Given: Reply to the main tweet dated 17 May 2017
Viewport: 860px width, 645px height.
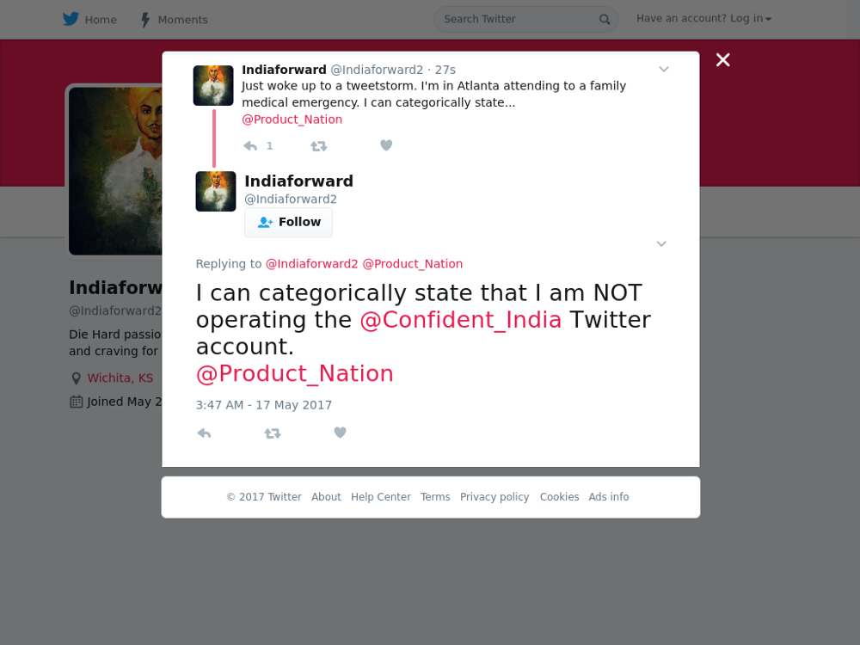Looking at the screenshot, I should coord(204,433).
